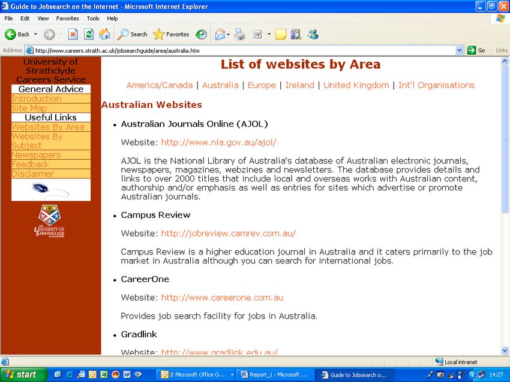Open the Edit menu

click(x=25, y=19)
